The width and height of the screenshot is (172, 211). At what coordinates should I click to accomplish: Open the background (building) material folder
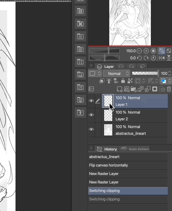[80, 11]
